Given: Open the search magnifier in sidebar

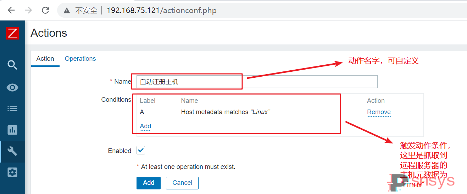Looking at the screenshot, I should [x=12, y=65].
